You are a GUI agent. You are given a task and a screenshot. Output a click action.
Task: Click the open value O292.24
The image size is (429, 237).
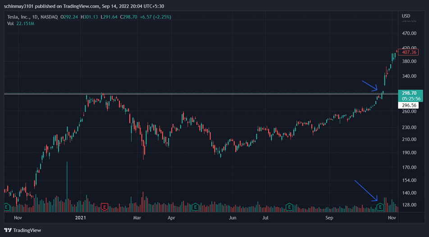click(69, 17)
